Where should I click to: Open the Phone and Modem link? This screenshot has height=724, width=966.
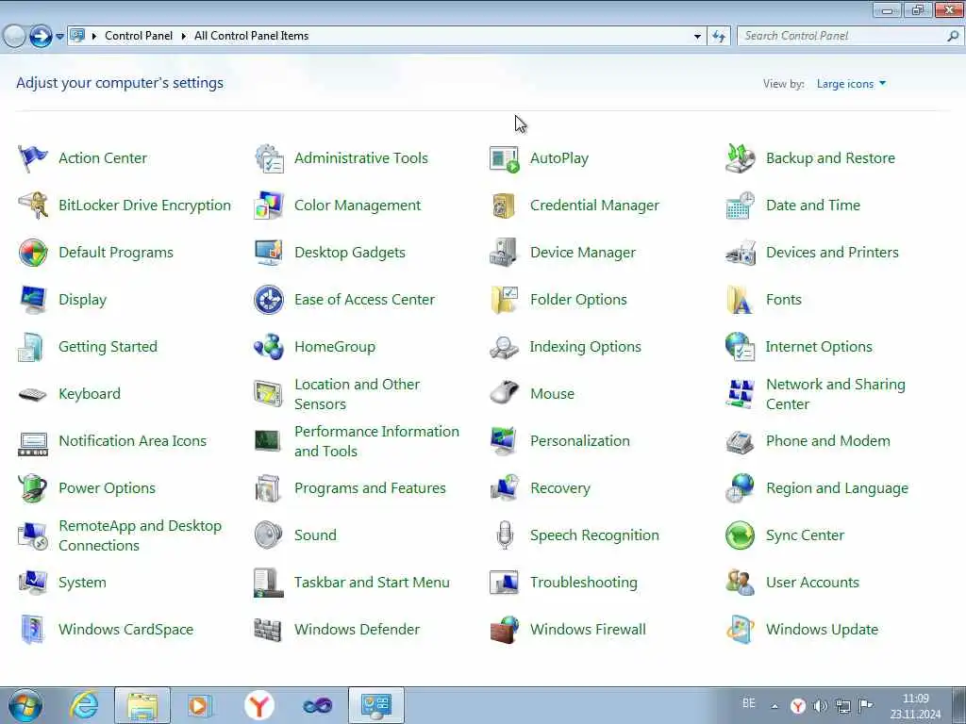click(x=828, y=441)
